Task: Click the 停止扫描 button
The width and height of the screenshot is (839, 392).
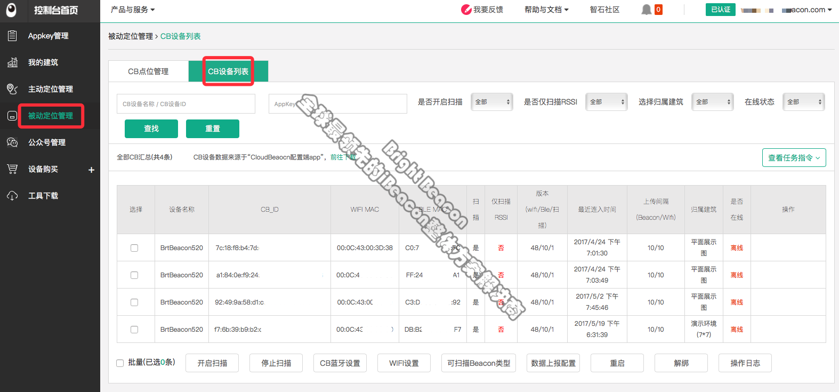Action: 276,363
